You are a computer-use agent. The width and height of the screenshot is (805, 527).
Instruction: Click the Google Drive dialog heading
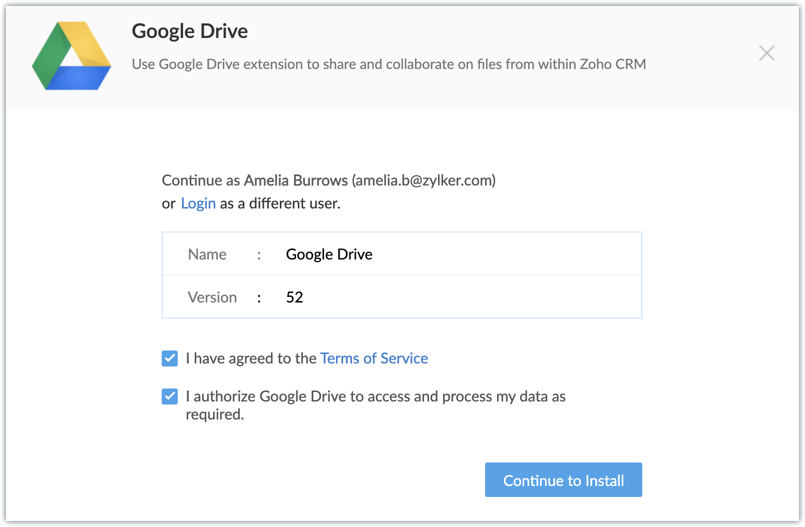point(190,31)
